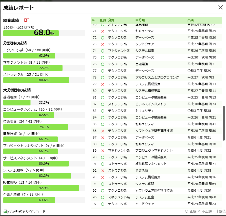Click the green circle mark on question 80
Screen dimensions: 226x216
point(102,91)
